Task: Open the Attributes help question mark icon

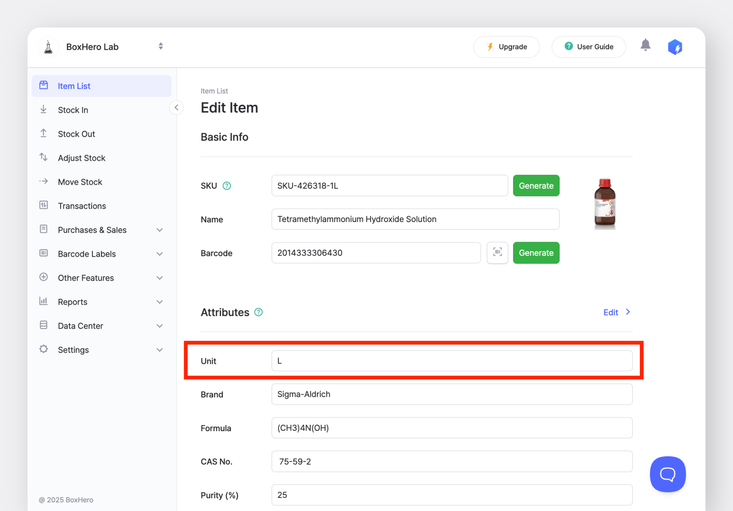Action: tap(258, 312)
